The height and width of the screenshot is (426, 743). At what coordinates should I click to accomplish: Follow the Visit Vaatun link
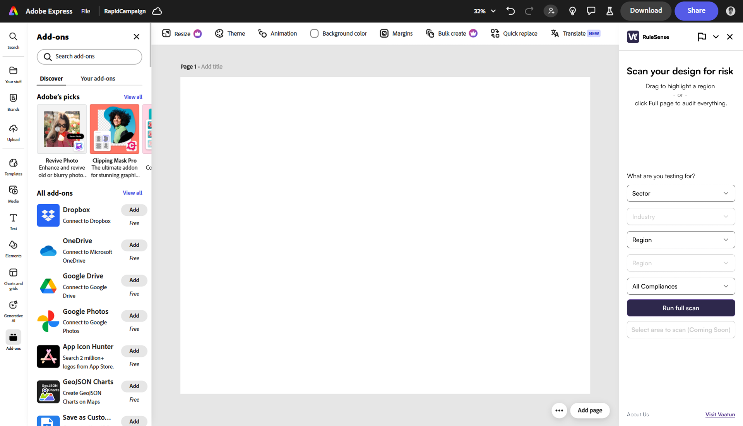(x=720, y=414)
